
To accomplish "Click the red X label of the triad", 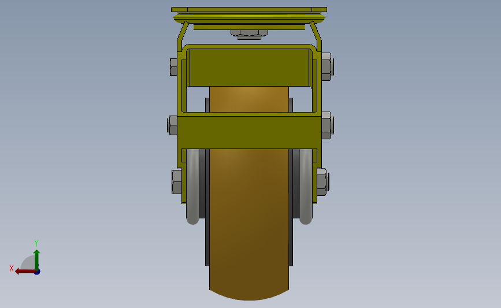I will pos(12,268).
